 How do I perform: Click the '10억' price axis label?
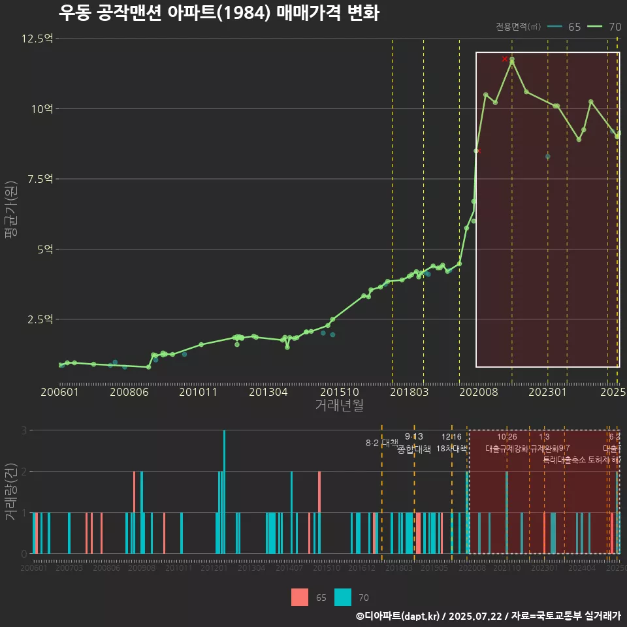(x=42, y=109)
